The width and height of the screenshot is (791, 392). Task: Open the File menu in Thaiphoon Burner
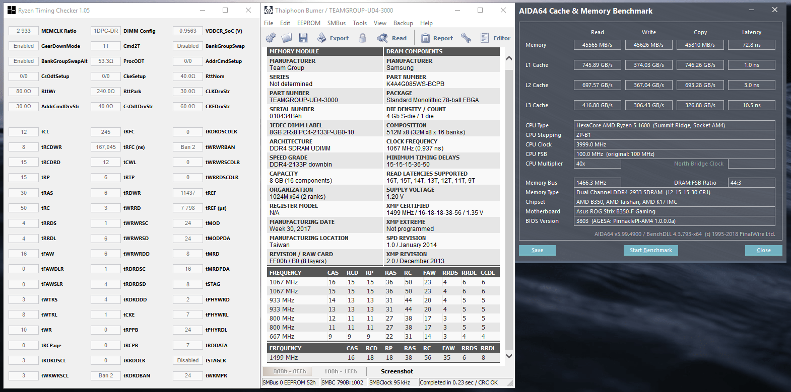click(269, 23)
